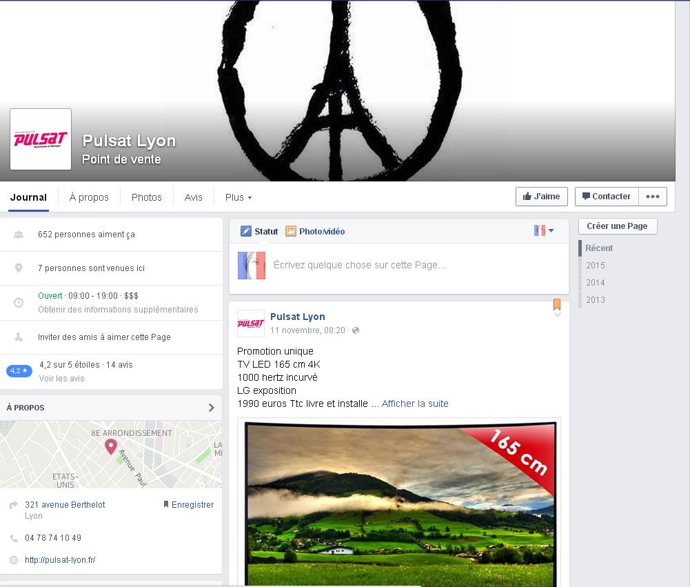Viewport: 690px width, 587px height.
Task: Select the Photo/vidéo composer option
Action: tap(315, 231)
